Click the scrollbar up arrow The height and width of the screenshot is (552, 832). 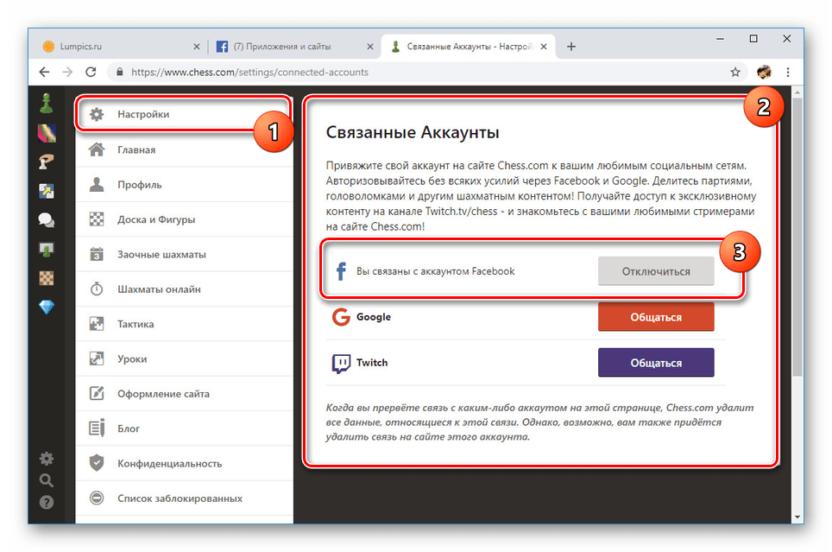coord(797,92)
